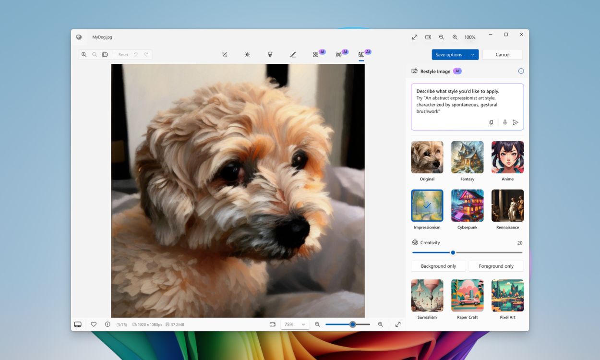Enable Background only restyling
600x360 pixels.
click(x=438, y=265)
